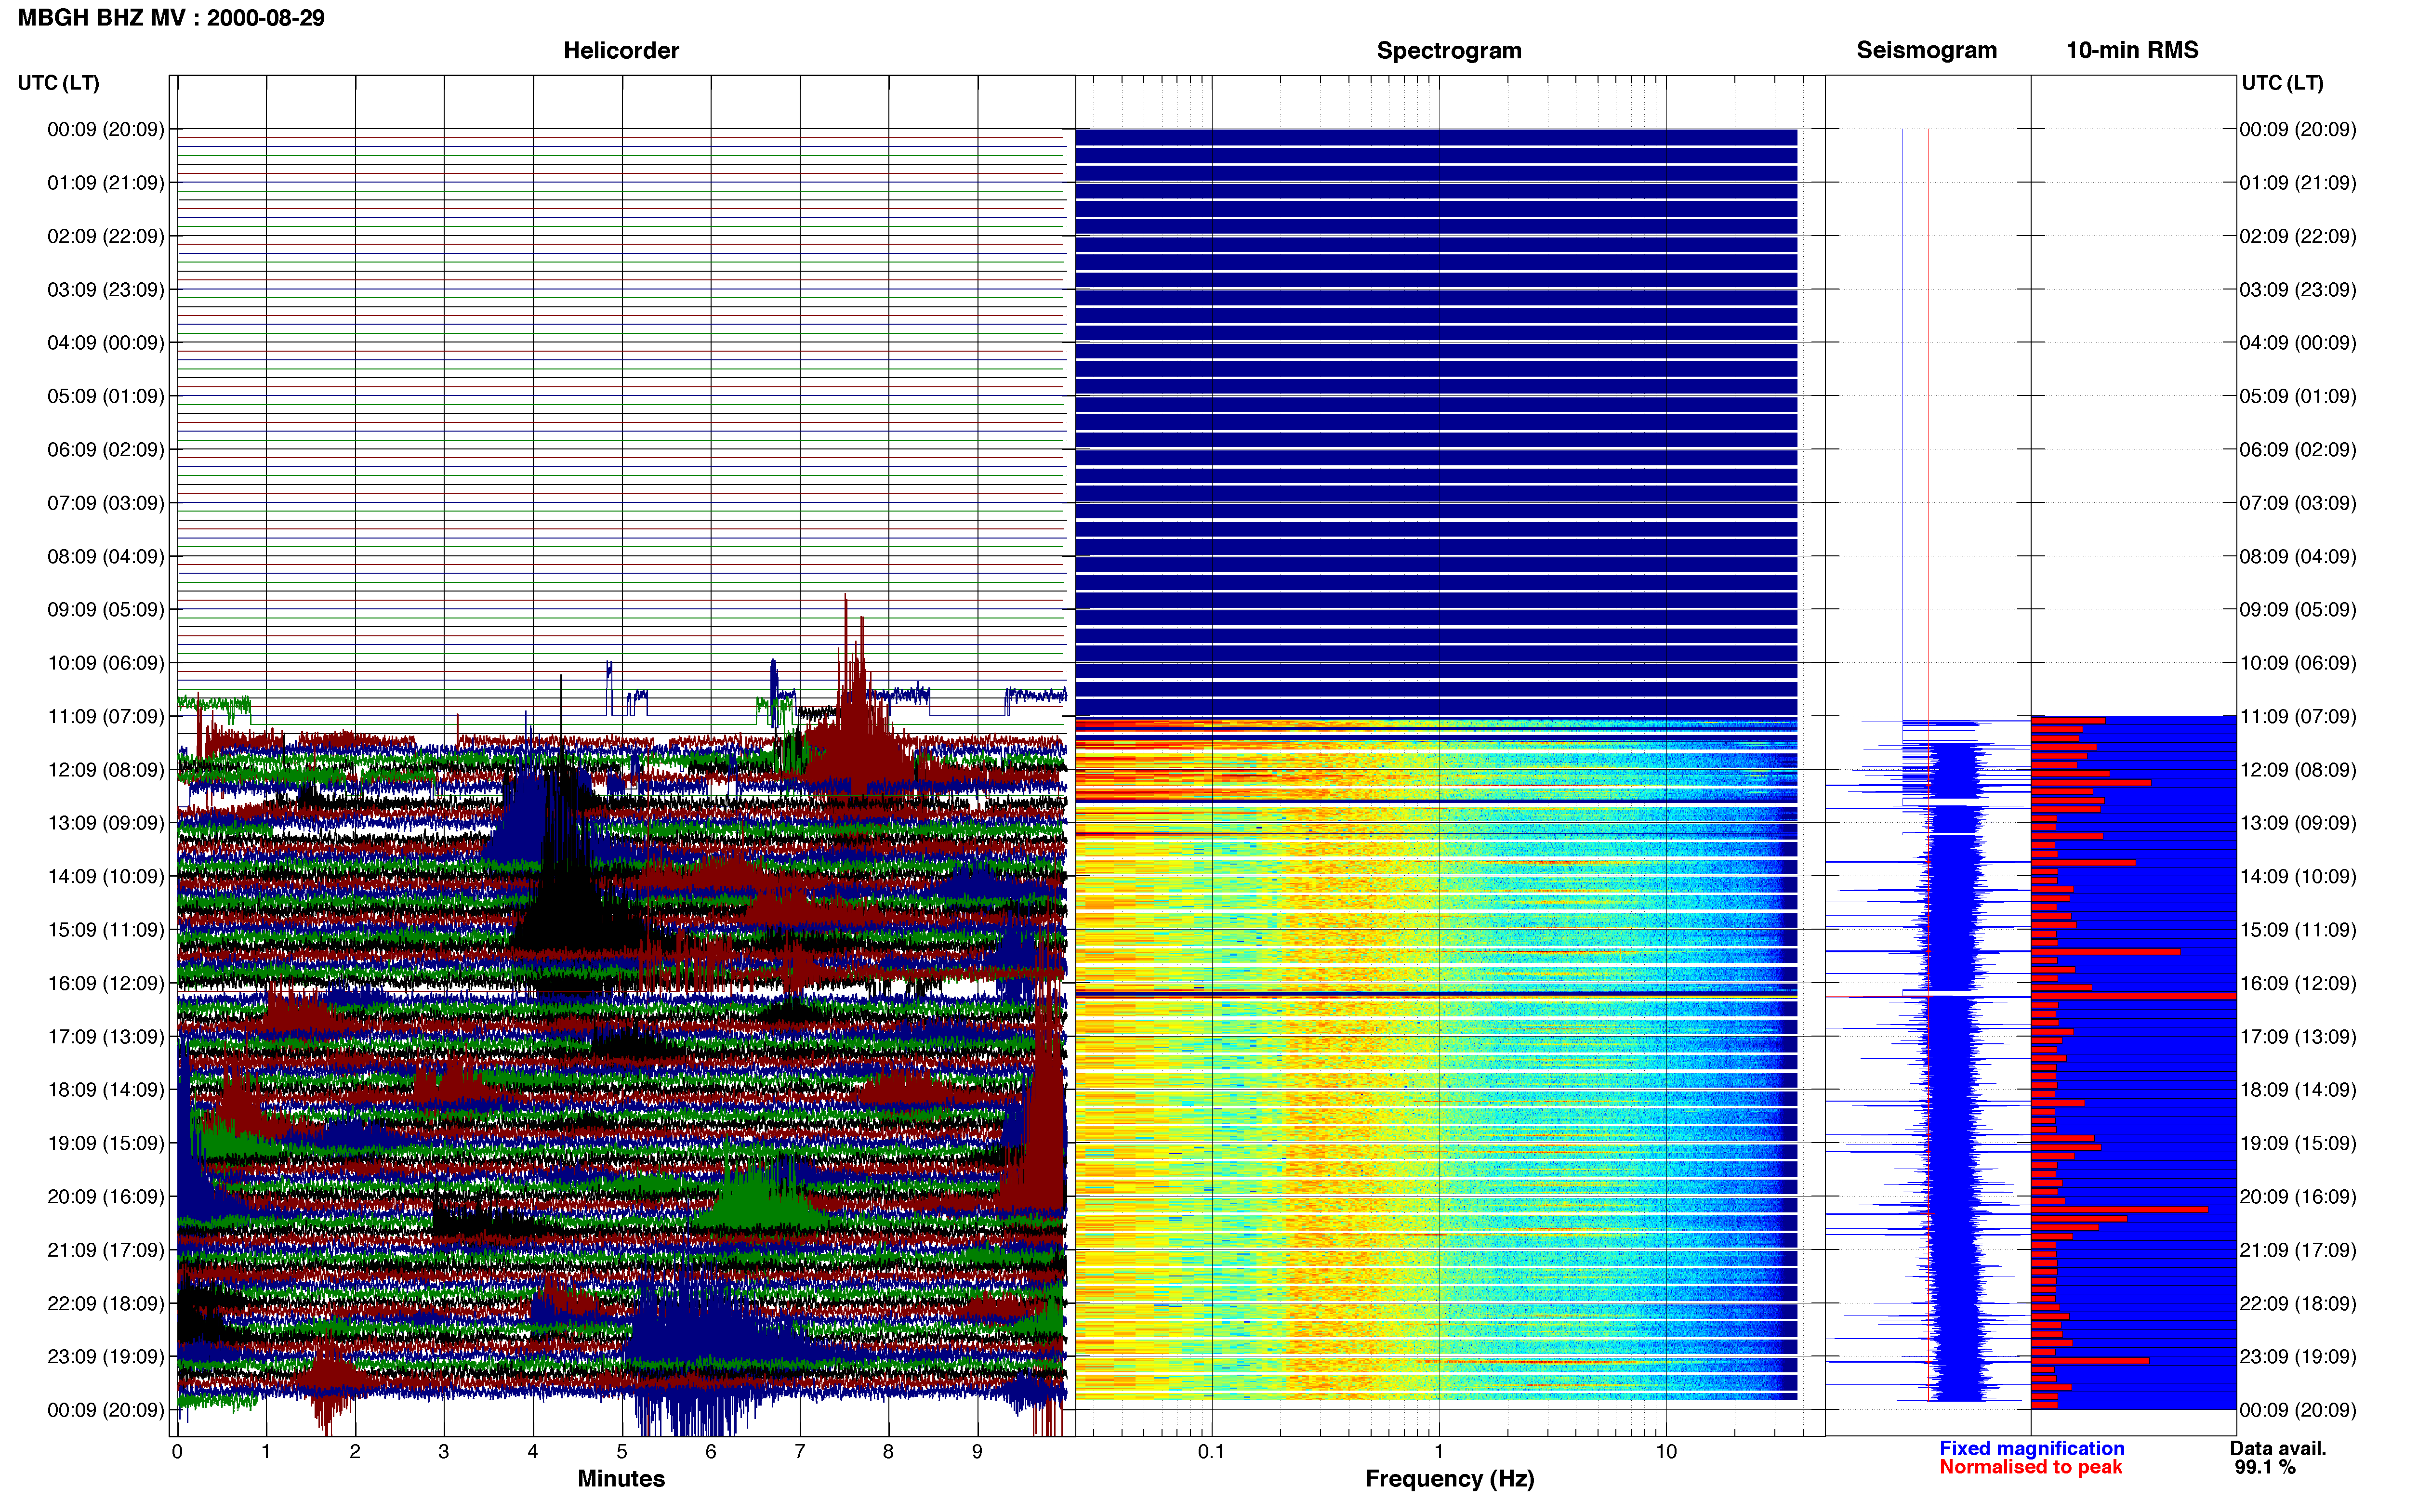Click left time label '23:09 (19:09)'
The height and width of the screenshot is (1512, 2418).
pos(106,1357)
